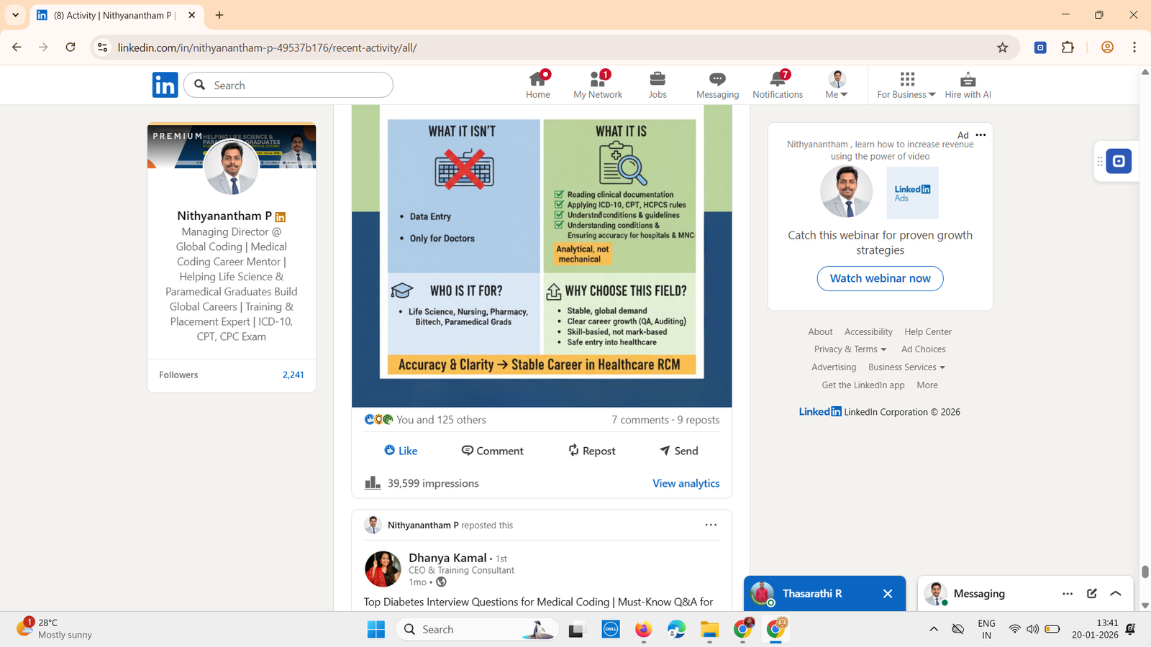Open LinkedIn Home feed icon
Image resolution: width=1151 pixels, height=647 pixels.
pos(537,79)
